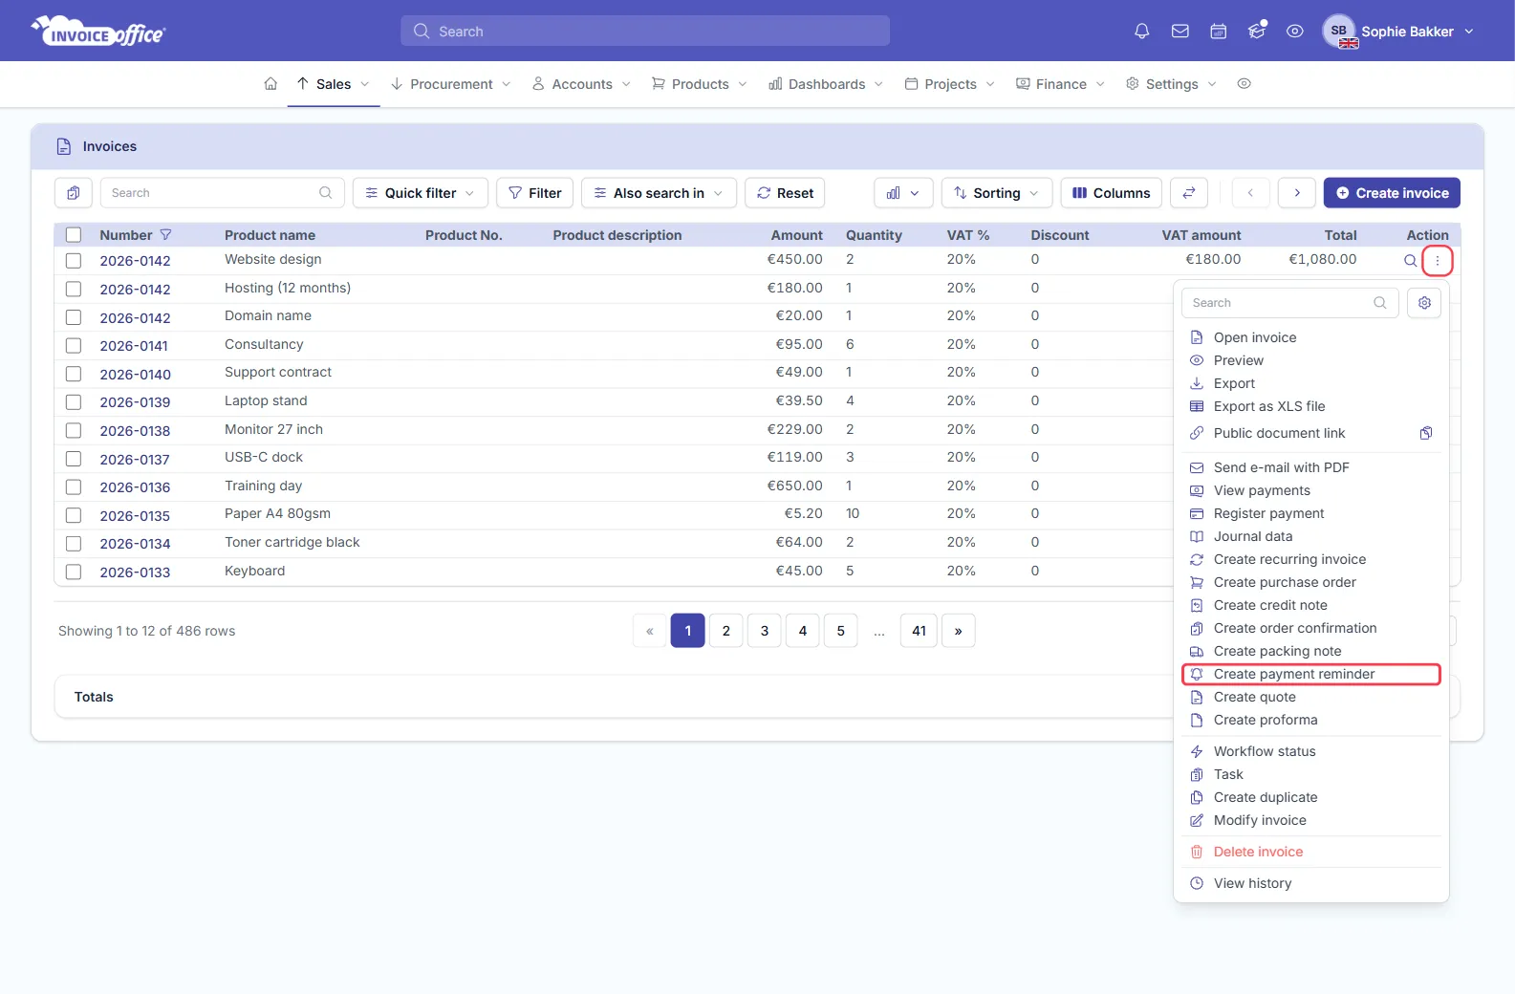The width and height of the screenshot is (1515, 994).
Task: Click the global Search field in header
Action: 645,31
